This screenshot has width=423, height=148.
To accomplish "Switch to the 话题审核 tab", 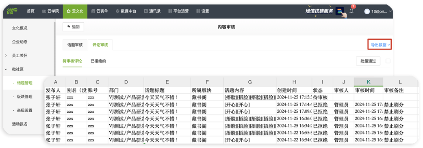I will point(75,45).
